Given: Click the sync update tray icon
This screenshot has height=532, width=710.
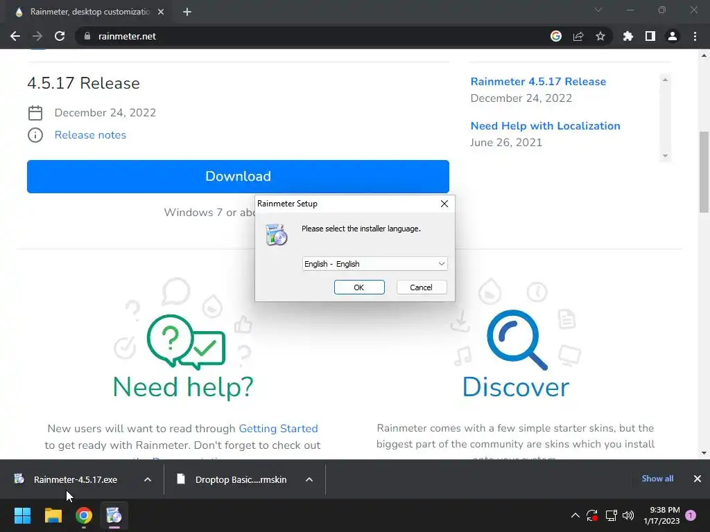Looking at the screenshot, I should pos(592,515).
